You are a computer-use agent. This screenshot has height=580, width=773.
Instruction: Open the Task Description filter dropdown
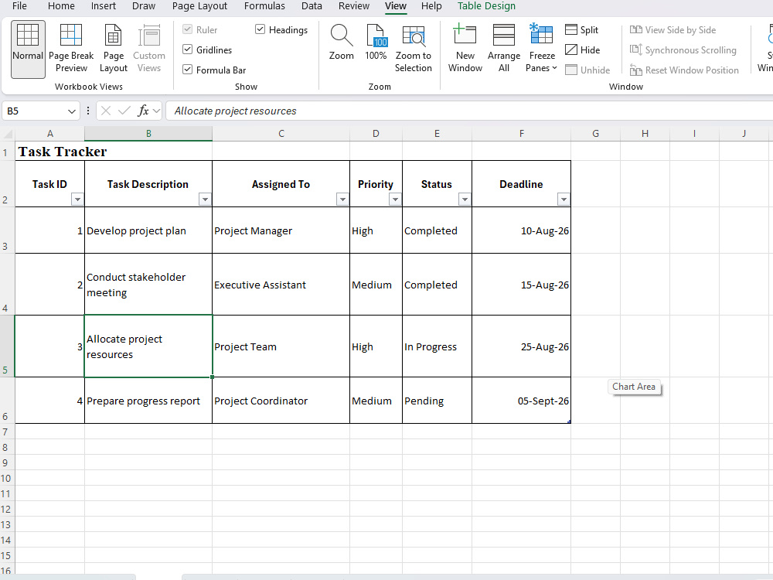[205, 200]
